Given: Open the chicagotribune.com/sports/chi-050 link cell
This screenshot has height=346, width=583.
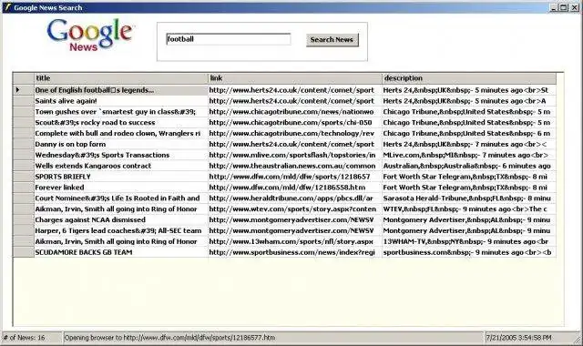Looking at the screenshot, I should (x=295, y=122).
